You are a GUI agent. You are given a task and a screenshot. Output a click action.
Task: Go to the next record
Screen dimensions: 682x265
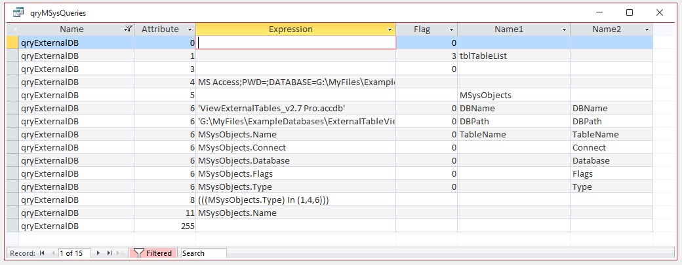pyautogui.click(x=99, y=253)
